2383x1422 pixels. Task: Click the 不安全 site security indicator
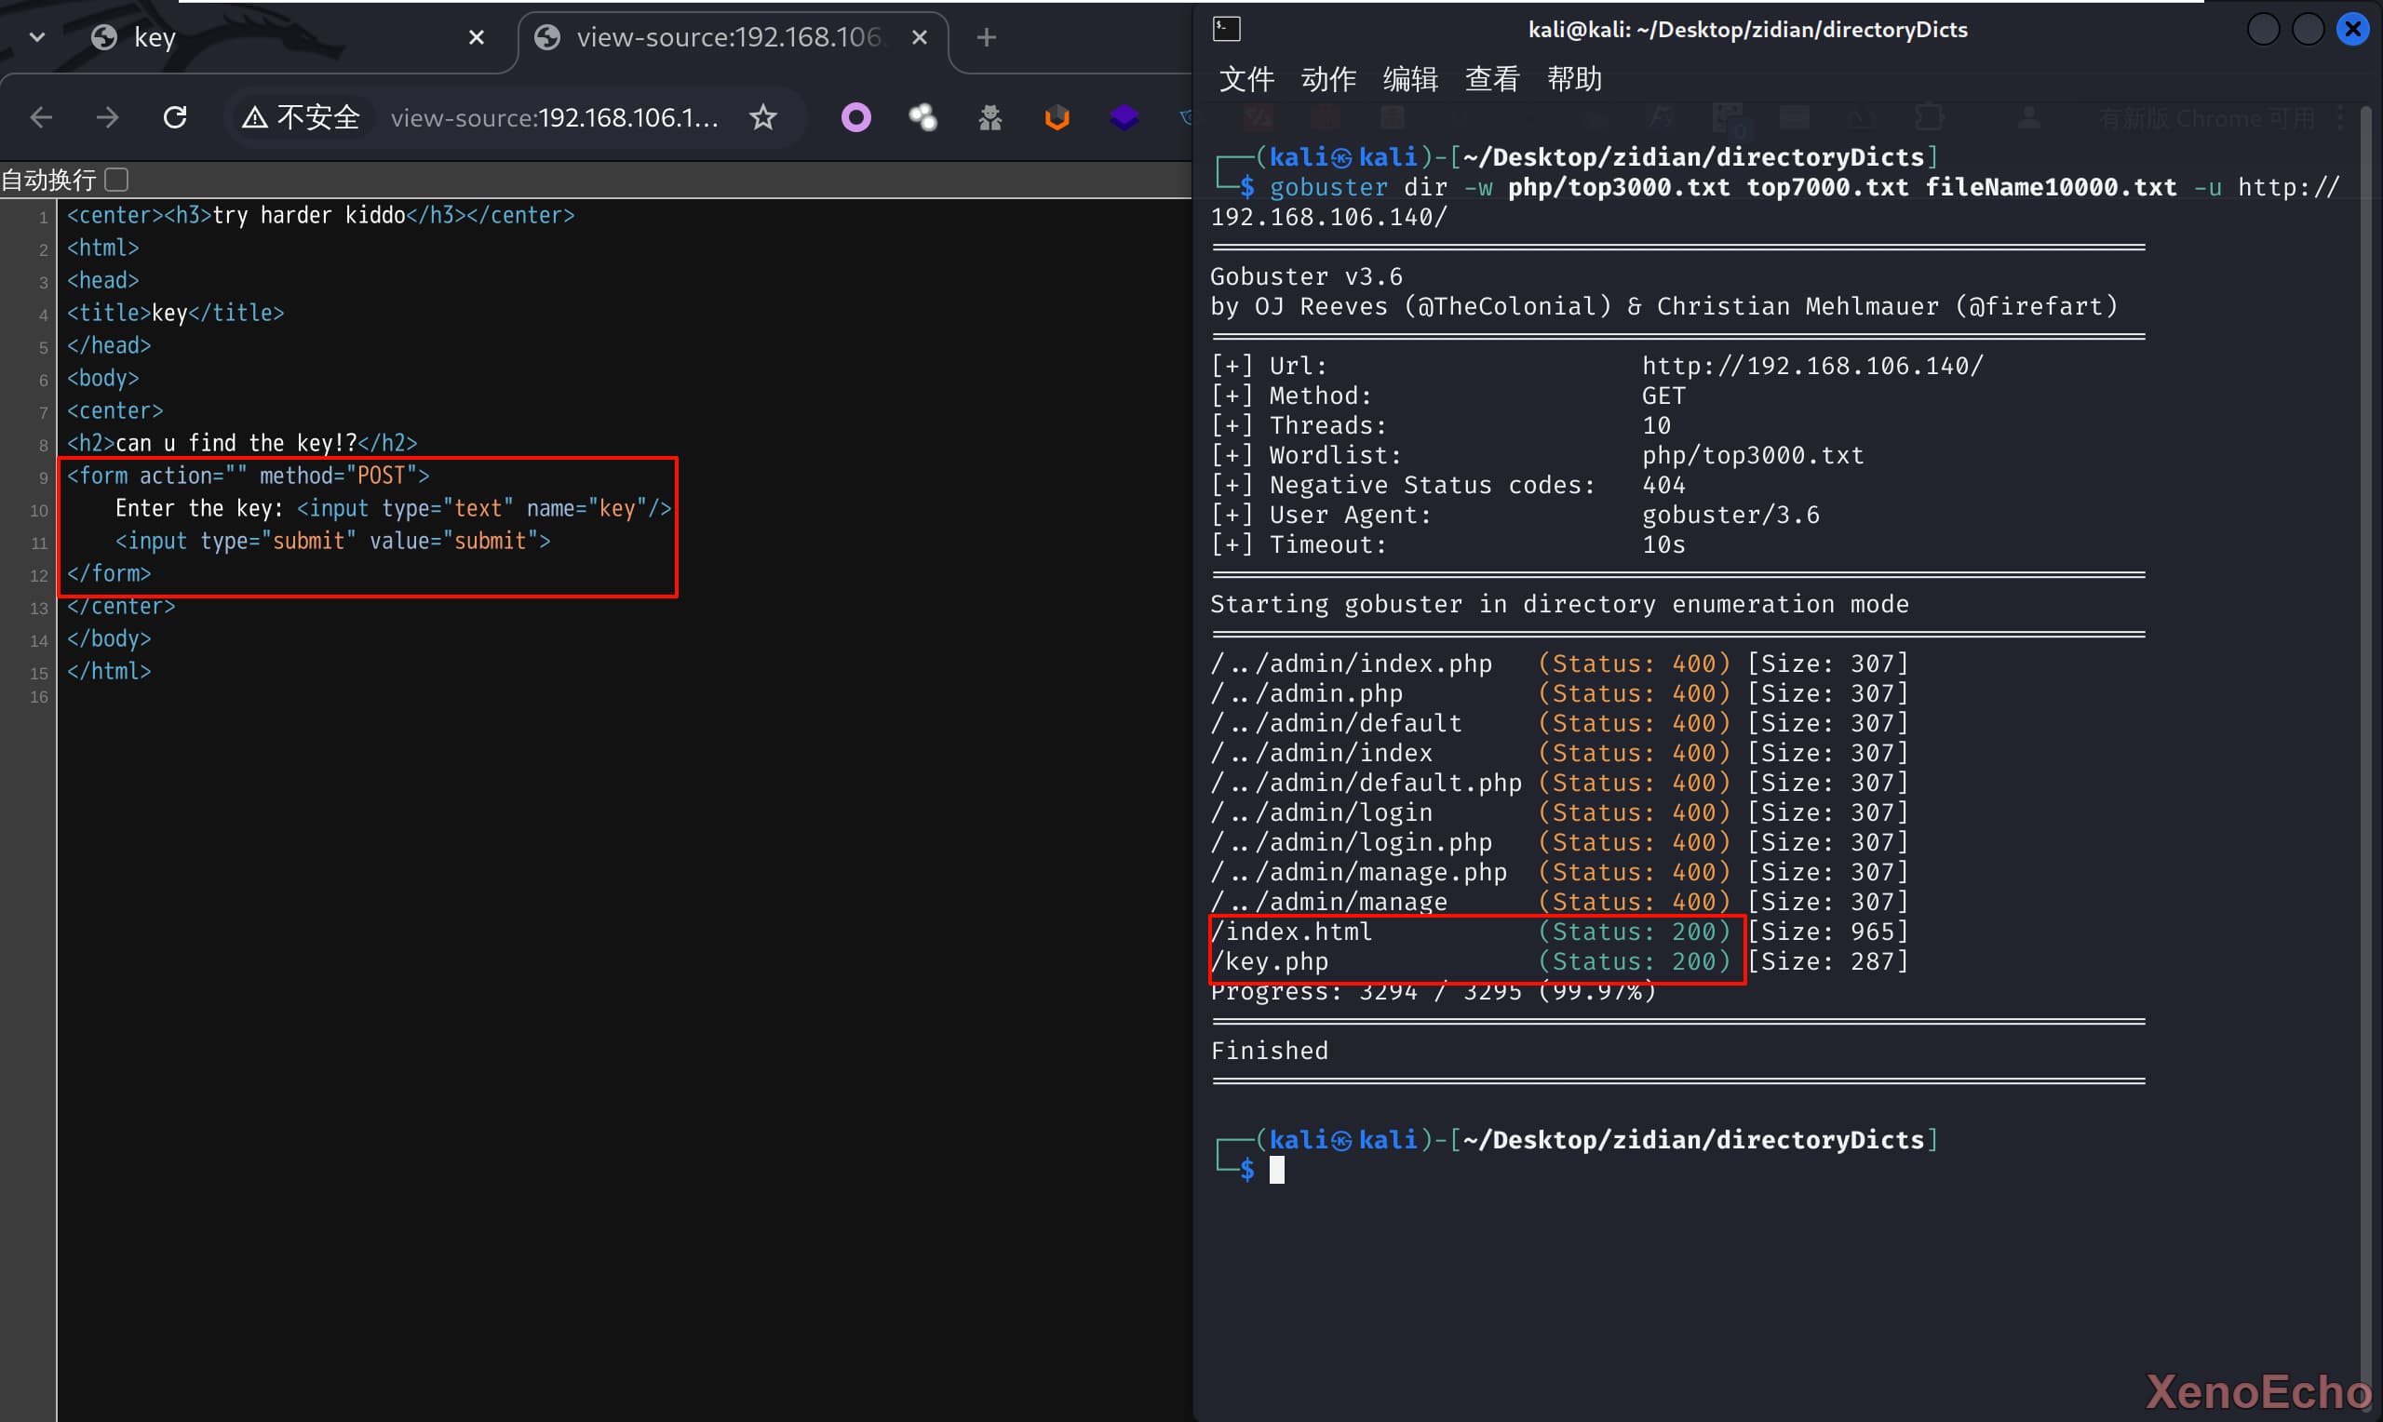[302, 118]
